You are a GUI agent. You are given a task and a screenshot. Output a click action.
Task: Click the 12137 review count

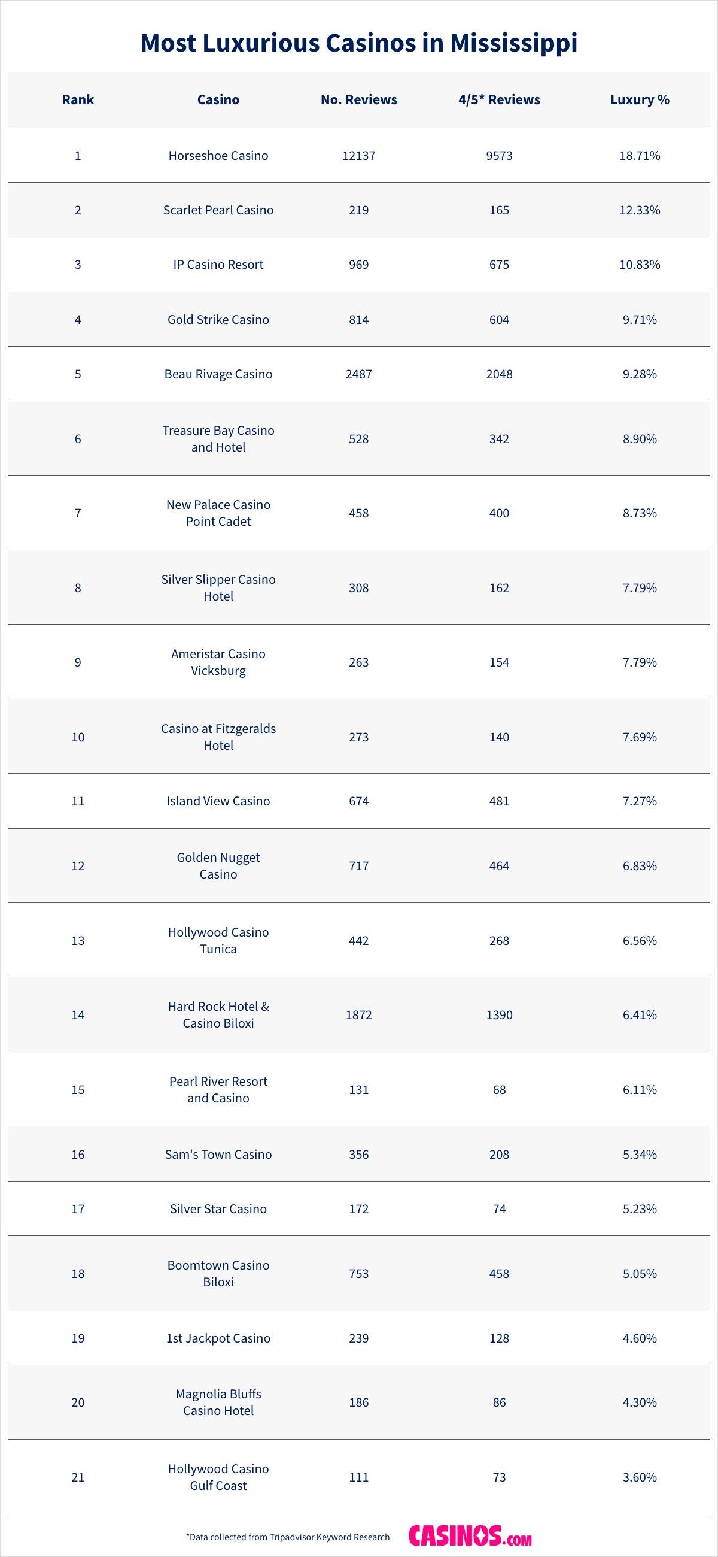pyautogui.click(x=358, y=155)
